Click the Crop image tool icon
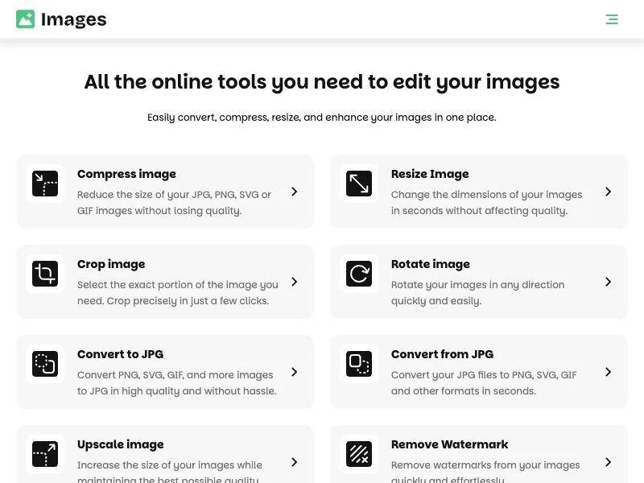 tap(45, 274)
